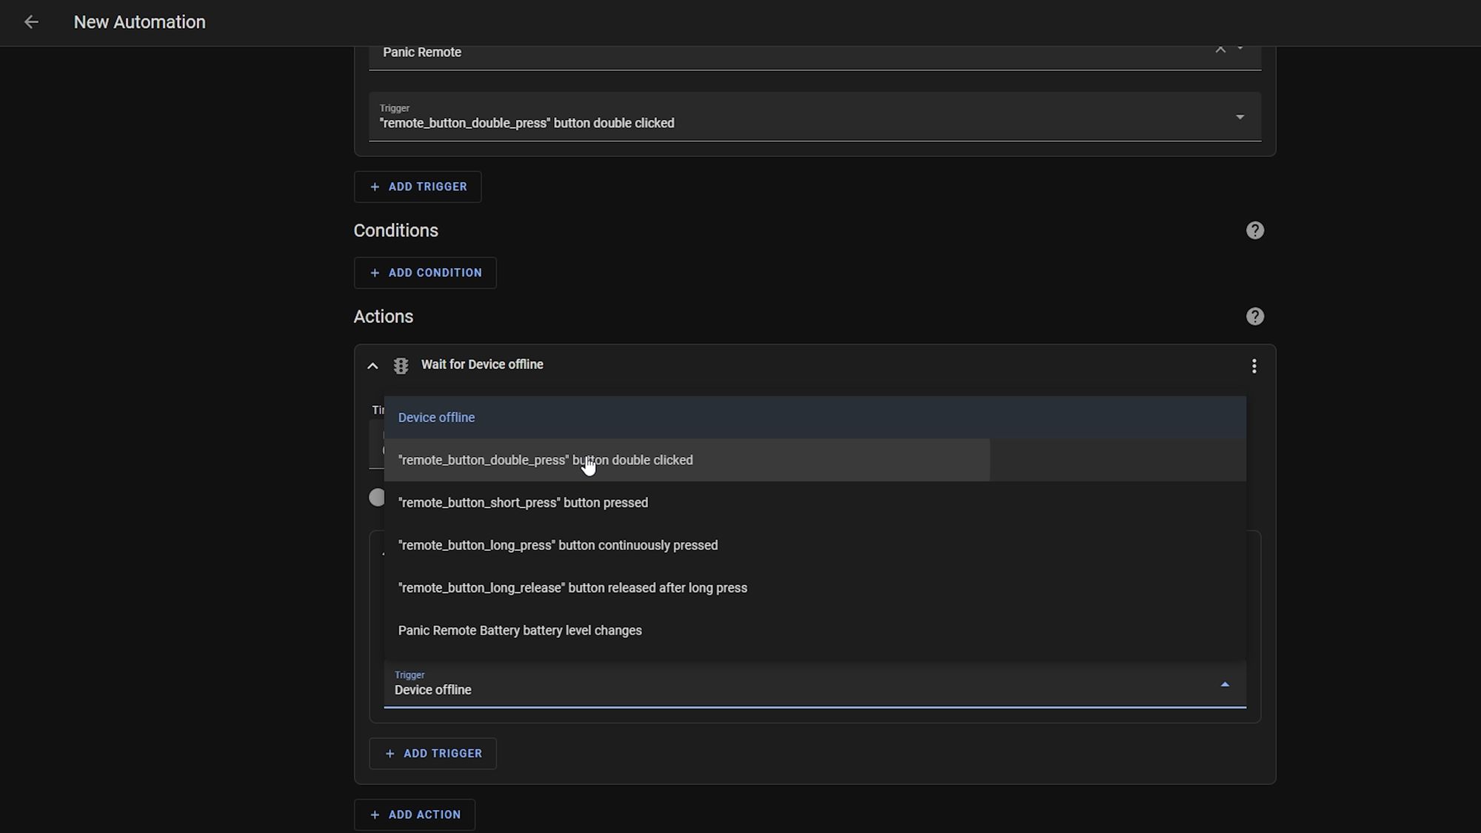Select 'Panic Remote Battery battery level changes'

pos(520,629)
